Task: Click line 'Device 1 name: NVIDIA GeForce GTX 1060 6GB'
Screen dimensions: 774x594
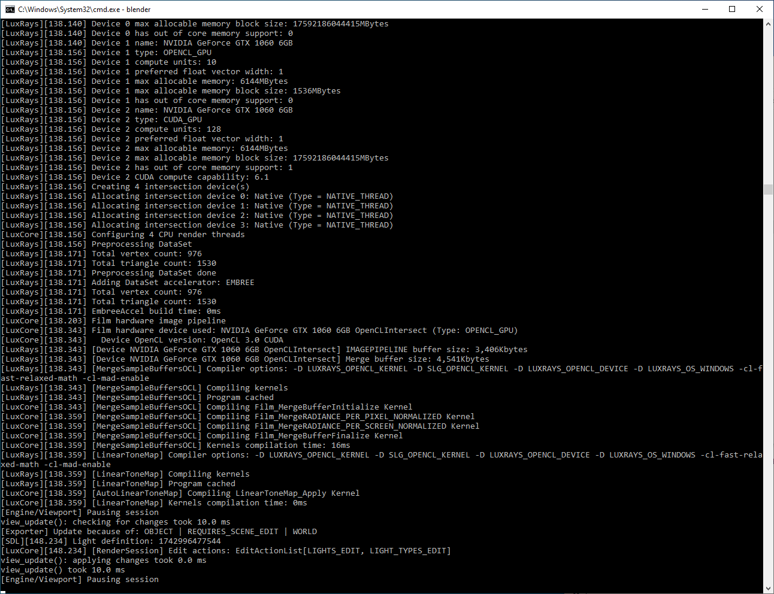Action: 147,43
